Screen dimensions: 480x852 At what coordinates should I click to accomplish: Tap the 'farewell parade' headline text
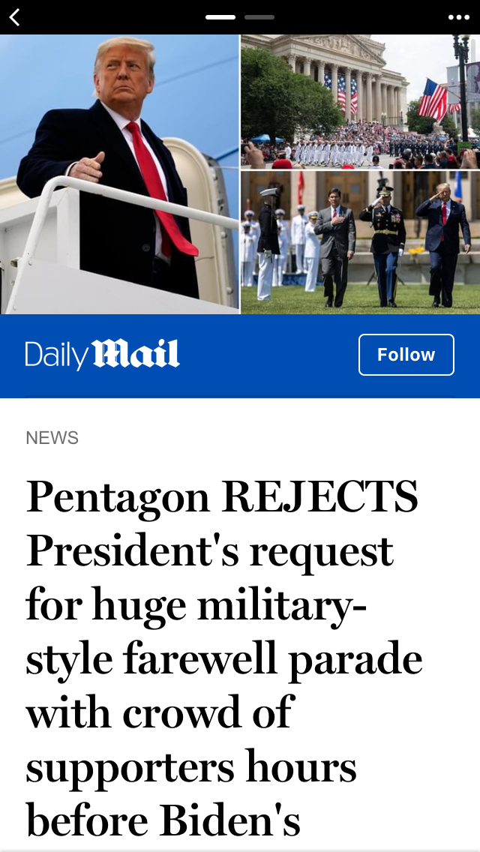point(273,658)
